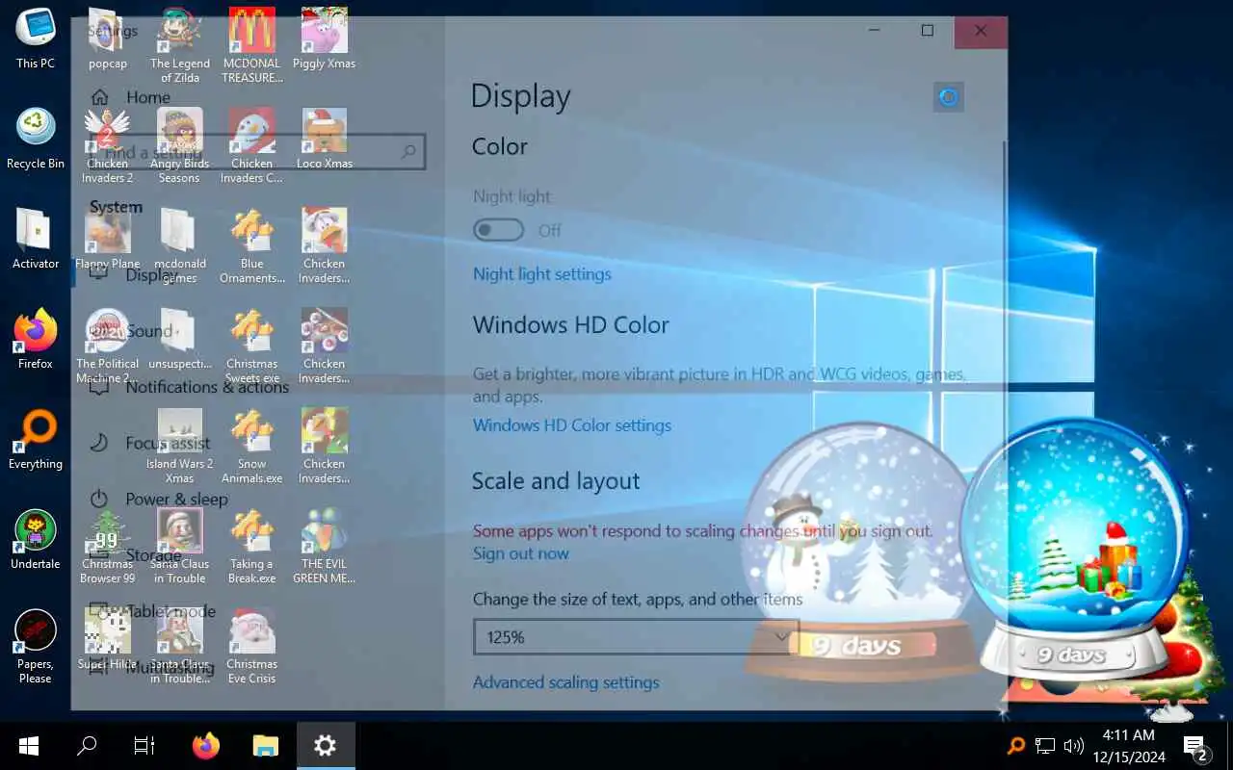Image resolution: width=1233 pixels, height=770 pixels.
Task: Select the Island Wars 2 Xmas icon
Action: pyautogui.click(x=180, y=445)
